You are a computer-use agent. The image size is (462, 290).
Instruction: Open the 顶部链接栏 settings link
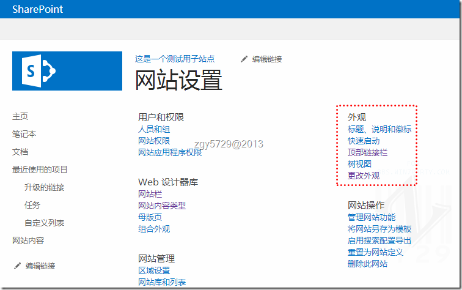tap(367, 152)
